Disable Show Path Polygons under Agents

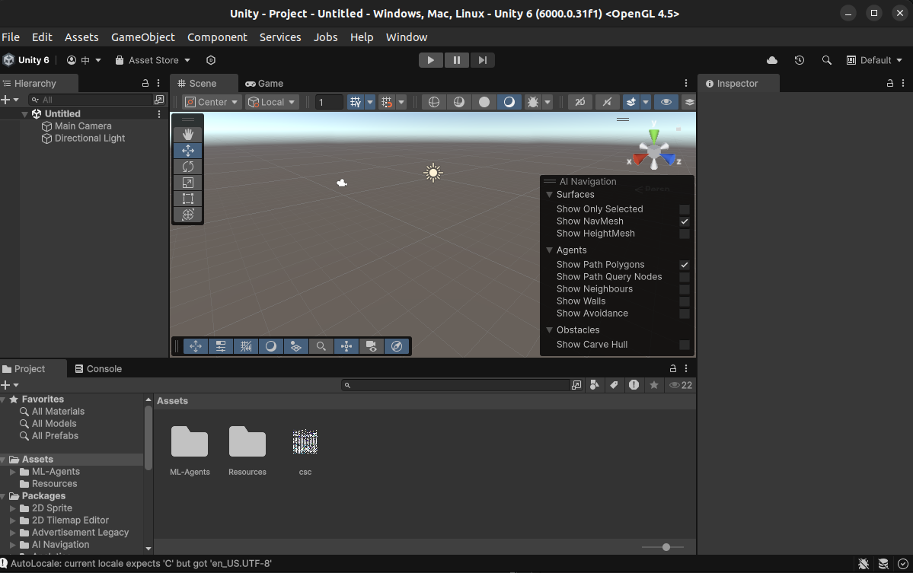coord(684,264)
